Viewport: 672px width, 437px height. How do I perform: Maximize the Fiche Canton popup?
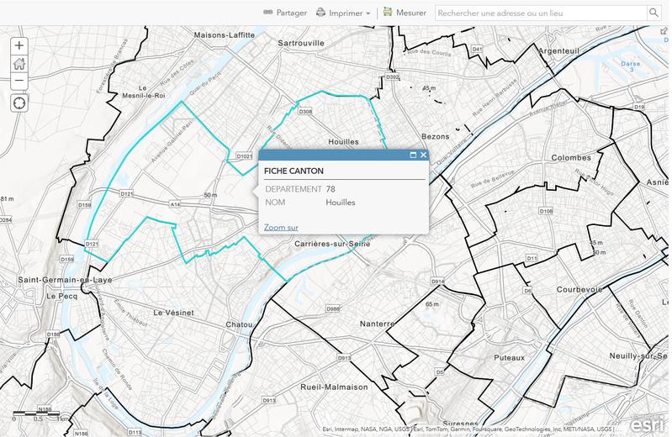tap(413, 155)
